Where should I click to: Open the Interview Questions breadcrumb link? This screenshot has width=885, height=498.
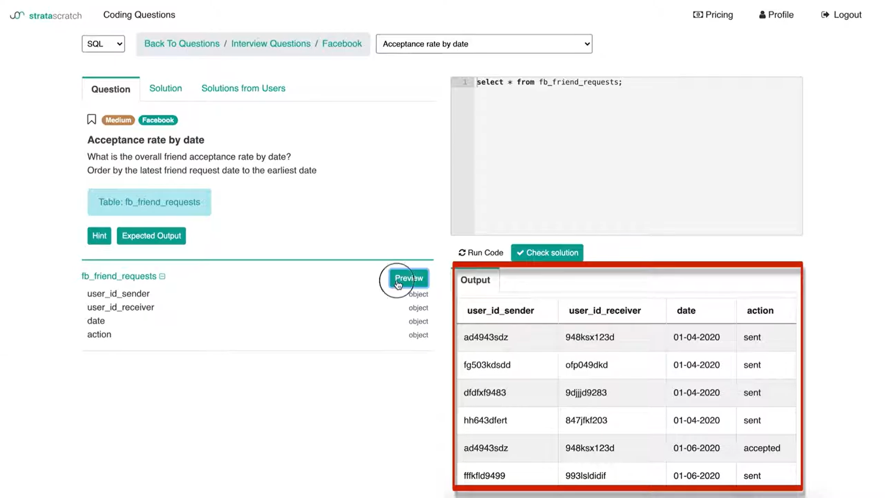pos(271,44)
